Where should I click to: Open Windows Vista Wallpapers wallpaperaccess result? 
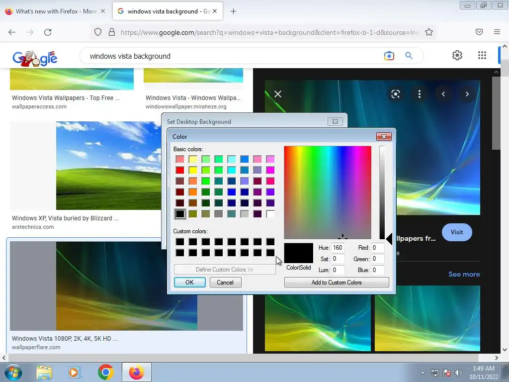click(66, 98)
